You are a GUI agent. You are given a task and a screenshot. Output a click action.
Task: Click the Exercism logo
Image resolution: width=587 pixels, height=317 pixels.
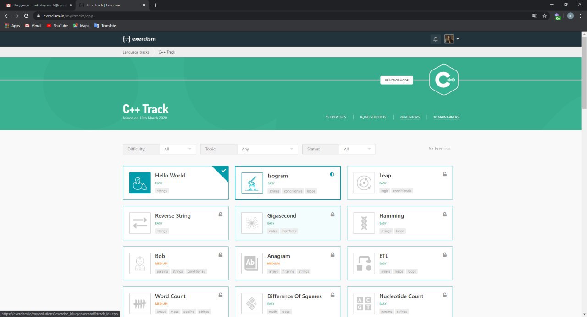[x=139, y=39]
